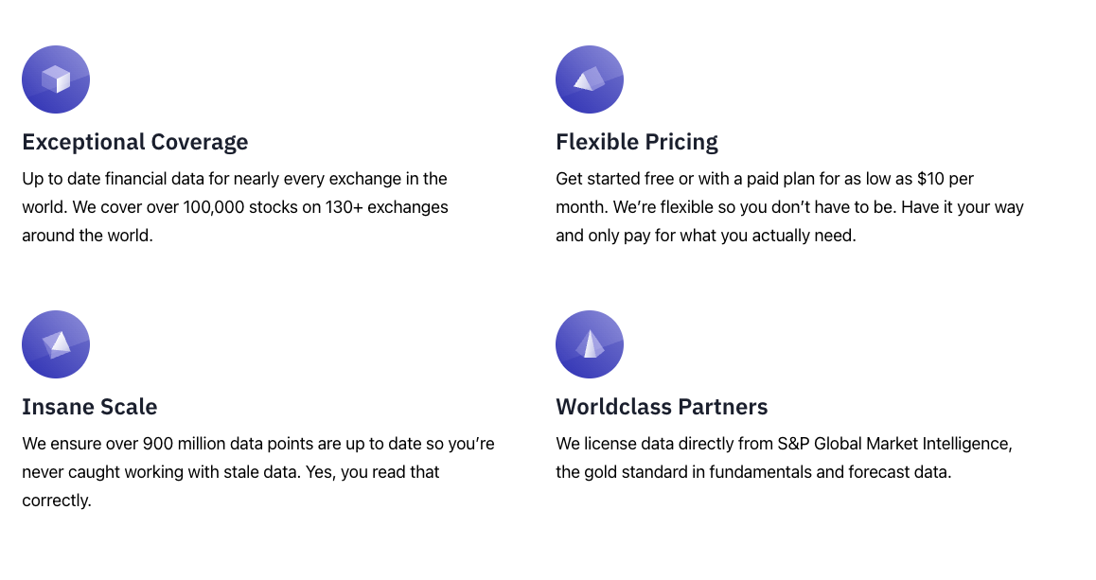Click the word 'correctly.' under Insane Scale
This screenshot has width=1096, height=580.
(x=57, y=501)
